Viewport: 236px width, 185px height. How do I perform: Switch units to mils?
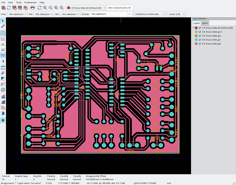coord(3,49)
